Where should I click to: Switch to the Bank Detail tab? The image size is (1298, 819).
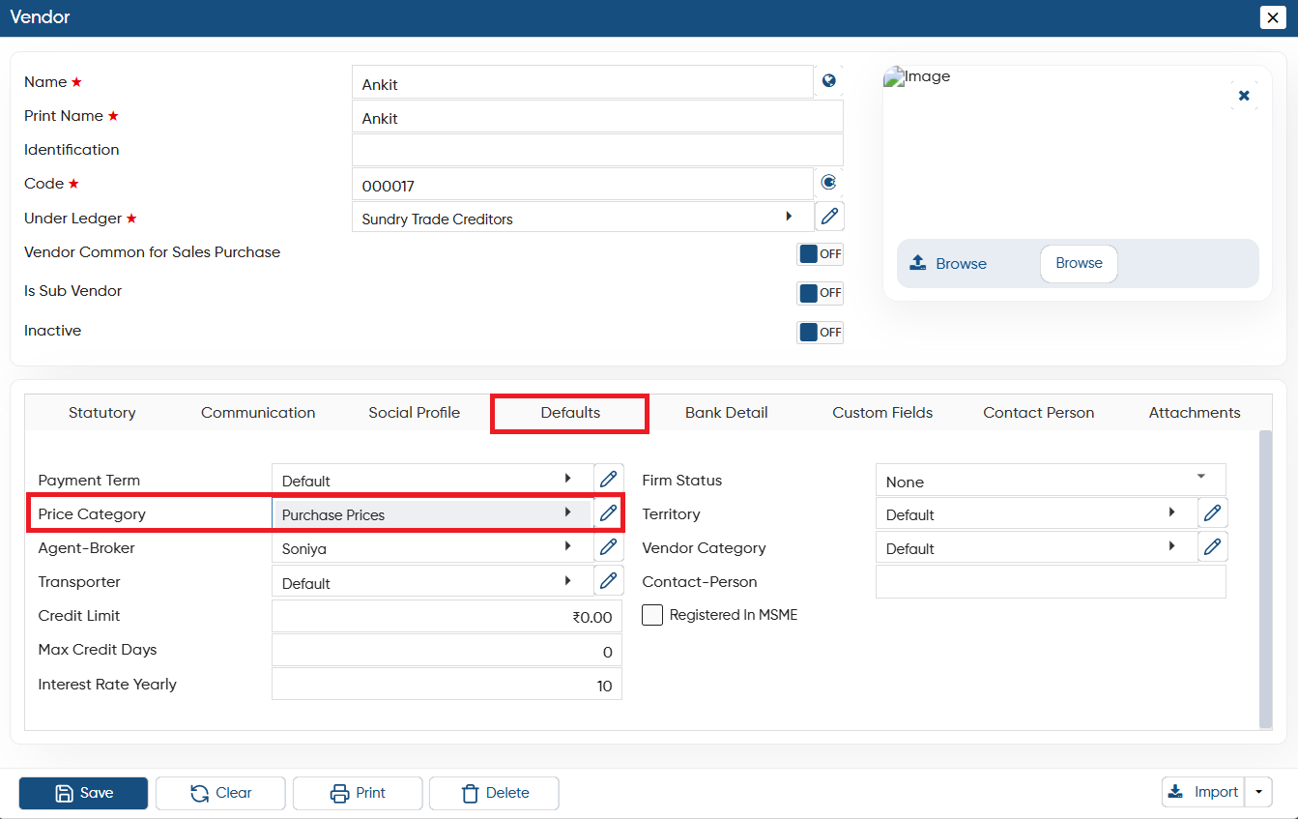click(x=727, y=413)
